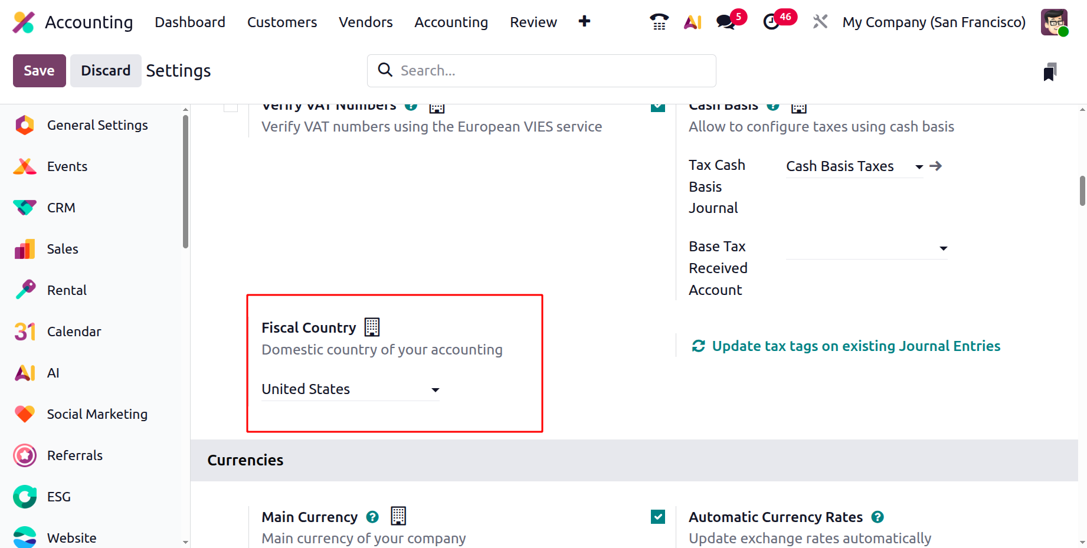
Task: Click the user avatar icon
Action: [x=1054, y=22]
